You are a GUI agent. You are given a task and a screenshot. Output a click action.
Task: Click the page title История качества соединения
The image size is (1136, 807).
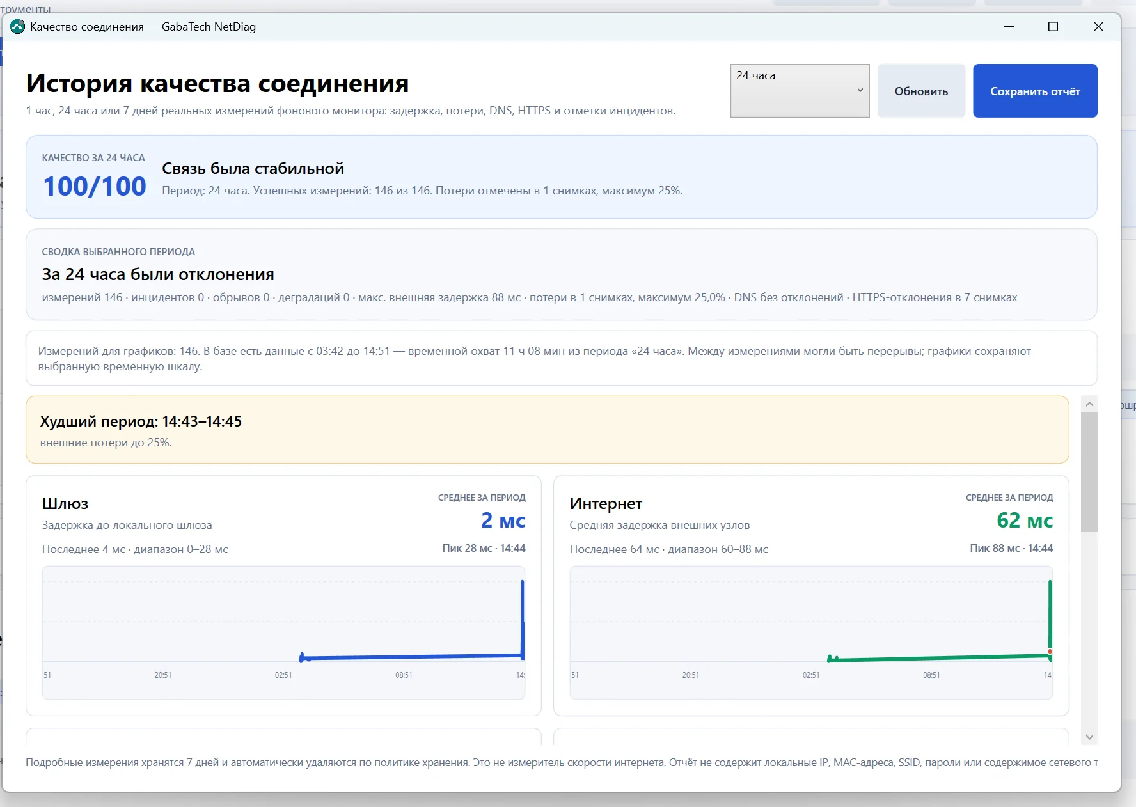coord(217,84)
